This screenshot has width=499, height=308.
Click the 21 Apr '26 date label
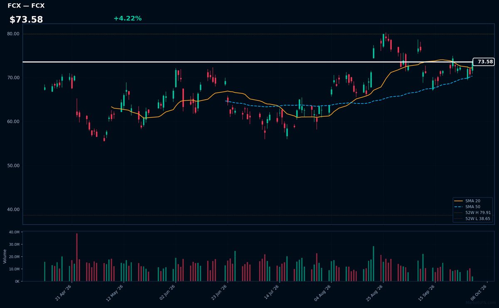64,292
